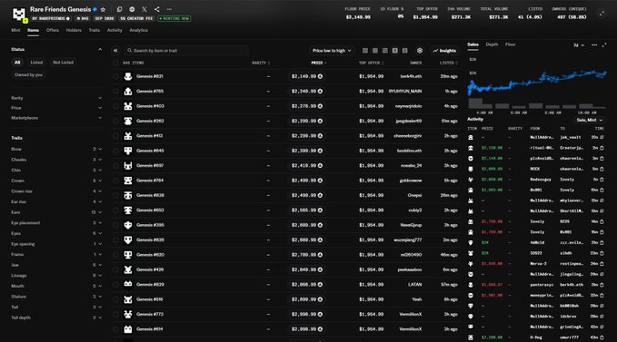
Task: Open transaction link icon for the 5m activity row
Action: click(x=602, y=169)
